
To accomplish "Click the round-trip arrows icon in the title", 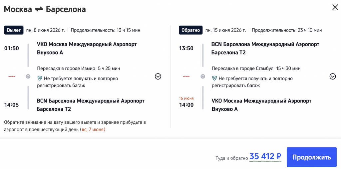I will [39, 9].
